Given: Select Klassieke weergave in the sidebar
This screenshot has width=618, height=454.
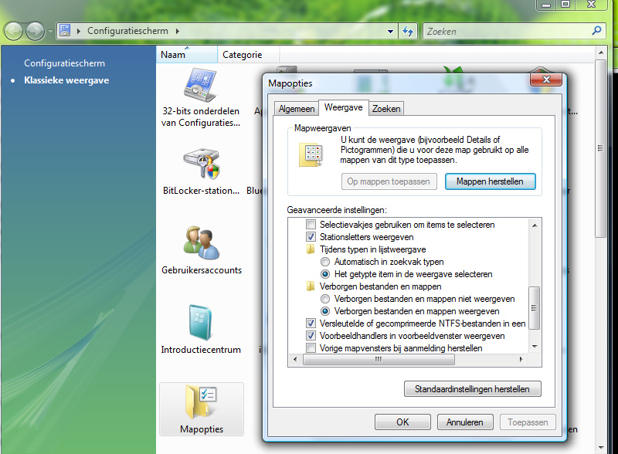Looking at the screenshot, I should pos(66,80).
